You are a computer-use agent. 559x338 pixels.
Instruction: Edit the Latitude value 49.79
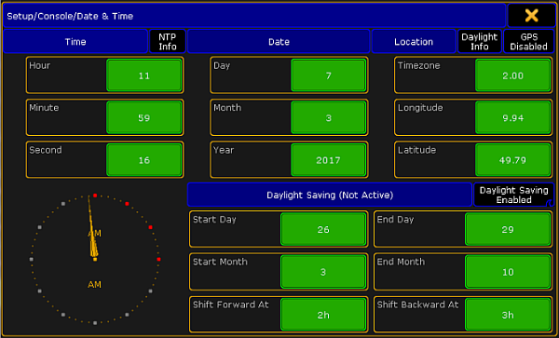[512, 160]
